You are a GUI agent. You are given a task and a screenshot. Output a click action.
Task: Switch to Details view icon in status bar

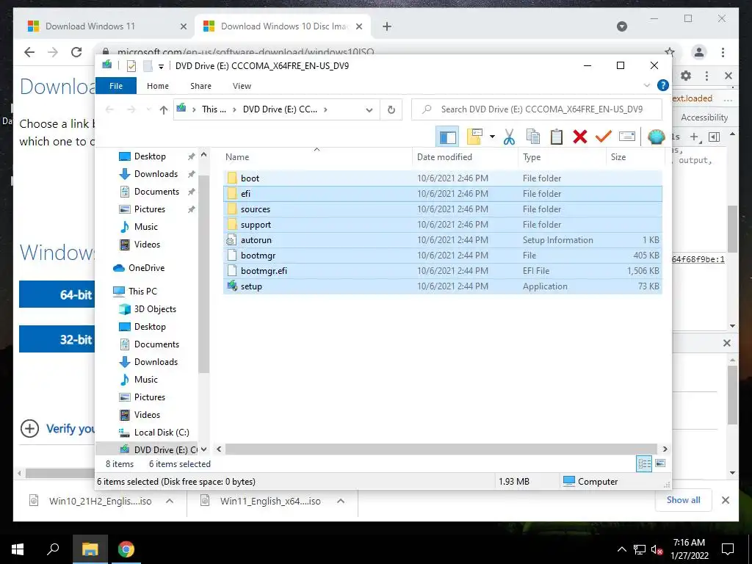click(644, 464)
